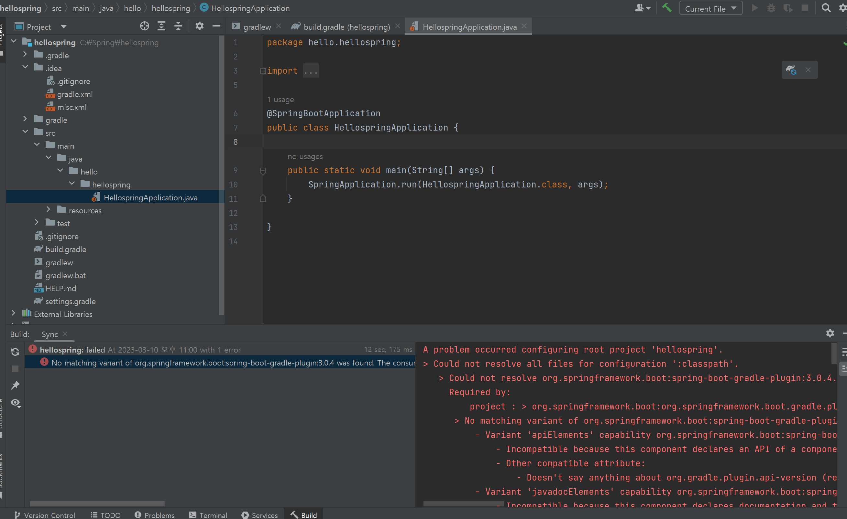The height and width of the screenshot is (519, 847).
Task: Expand the gradle folder
Action: tap(25, 119)
